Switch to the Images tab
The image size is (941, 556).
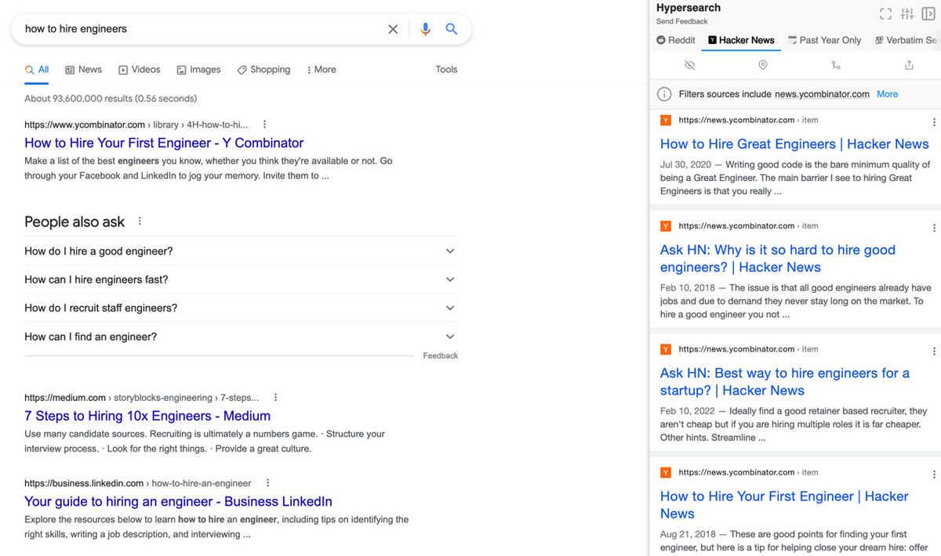tap(198, 70)
